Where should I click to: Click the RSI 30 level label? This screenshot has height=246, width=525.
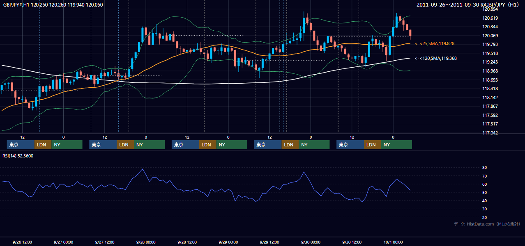pos(484,209)
